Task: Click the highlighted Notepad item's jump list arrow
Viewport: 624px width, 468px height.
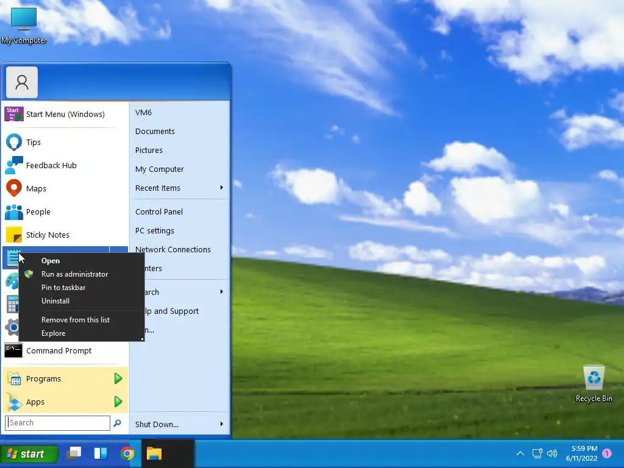Action: click(x=119, y=249)
